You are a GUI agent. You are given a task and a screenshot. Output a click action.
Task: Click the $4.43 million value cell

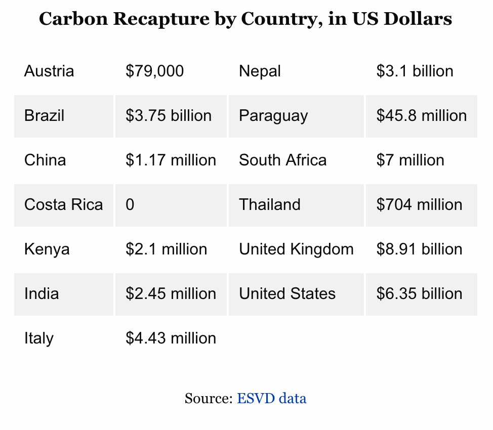171,338
